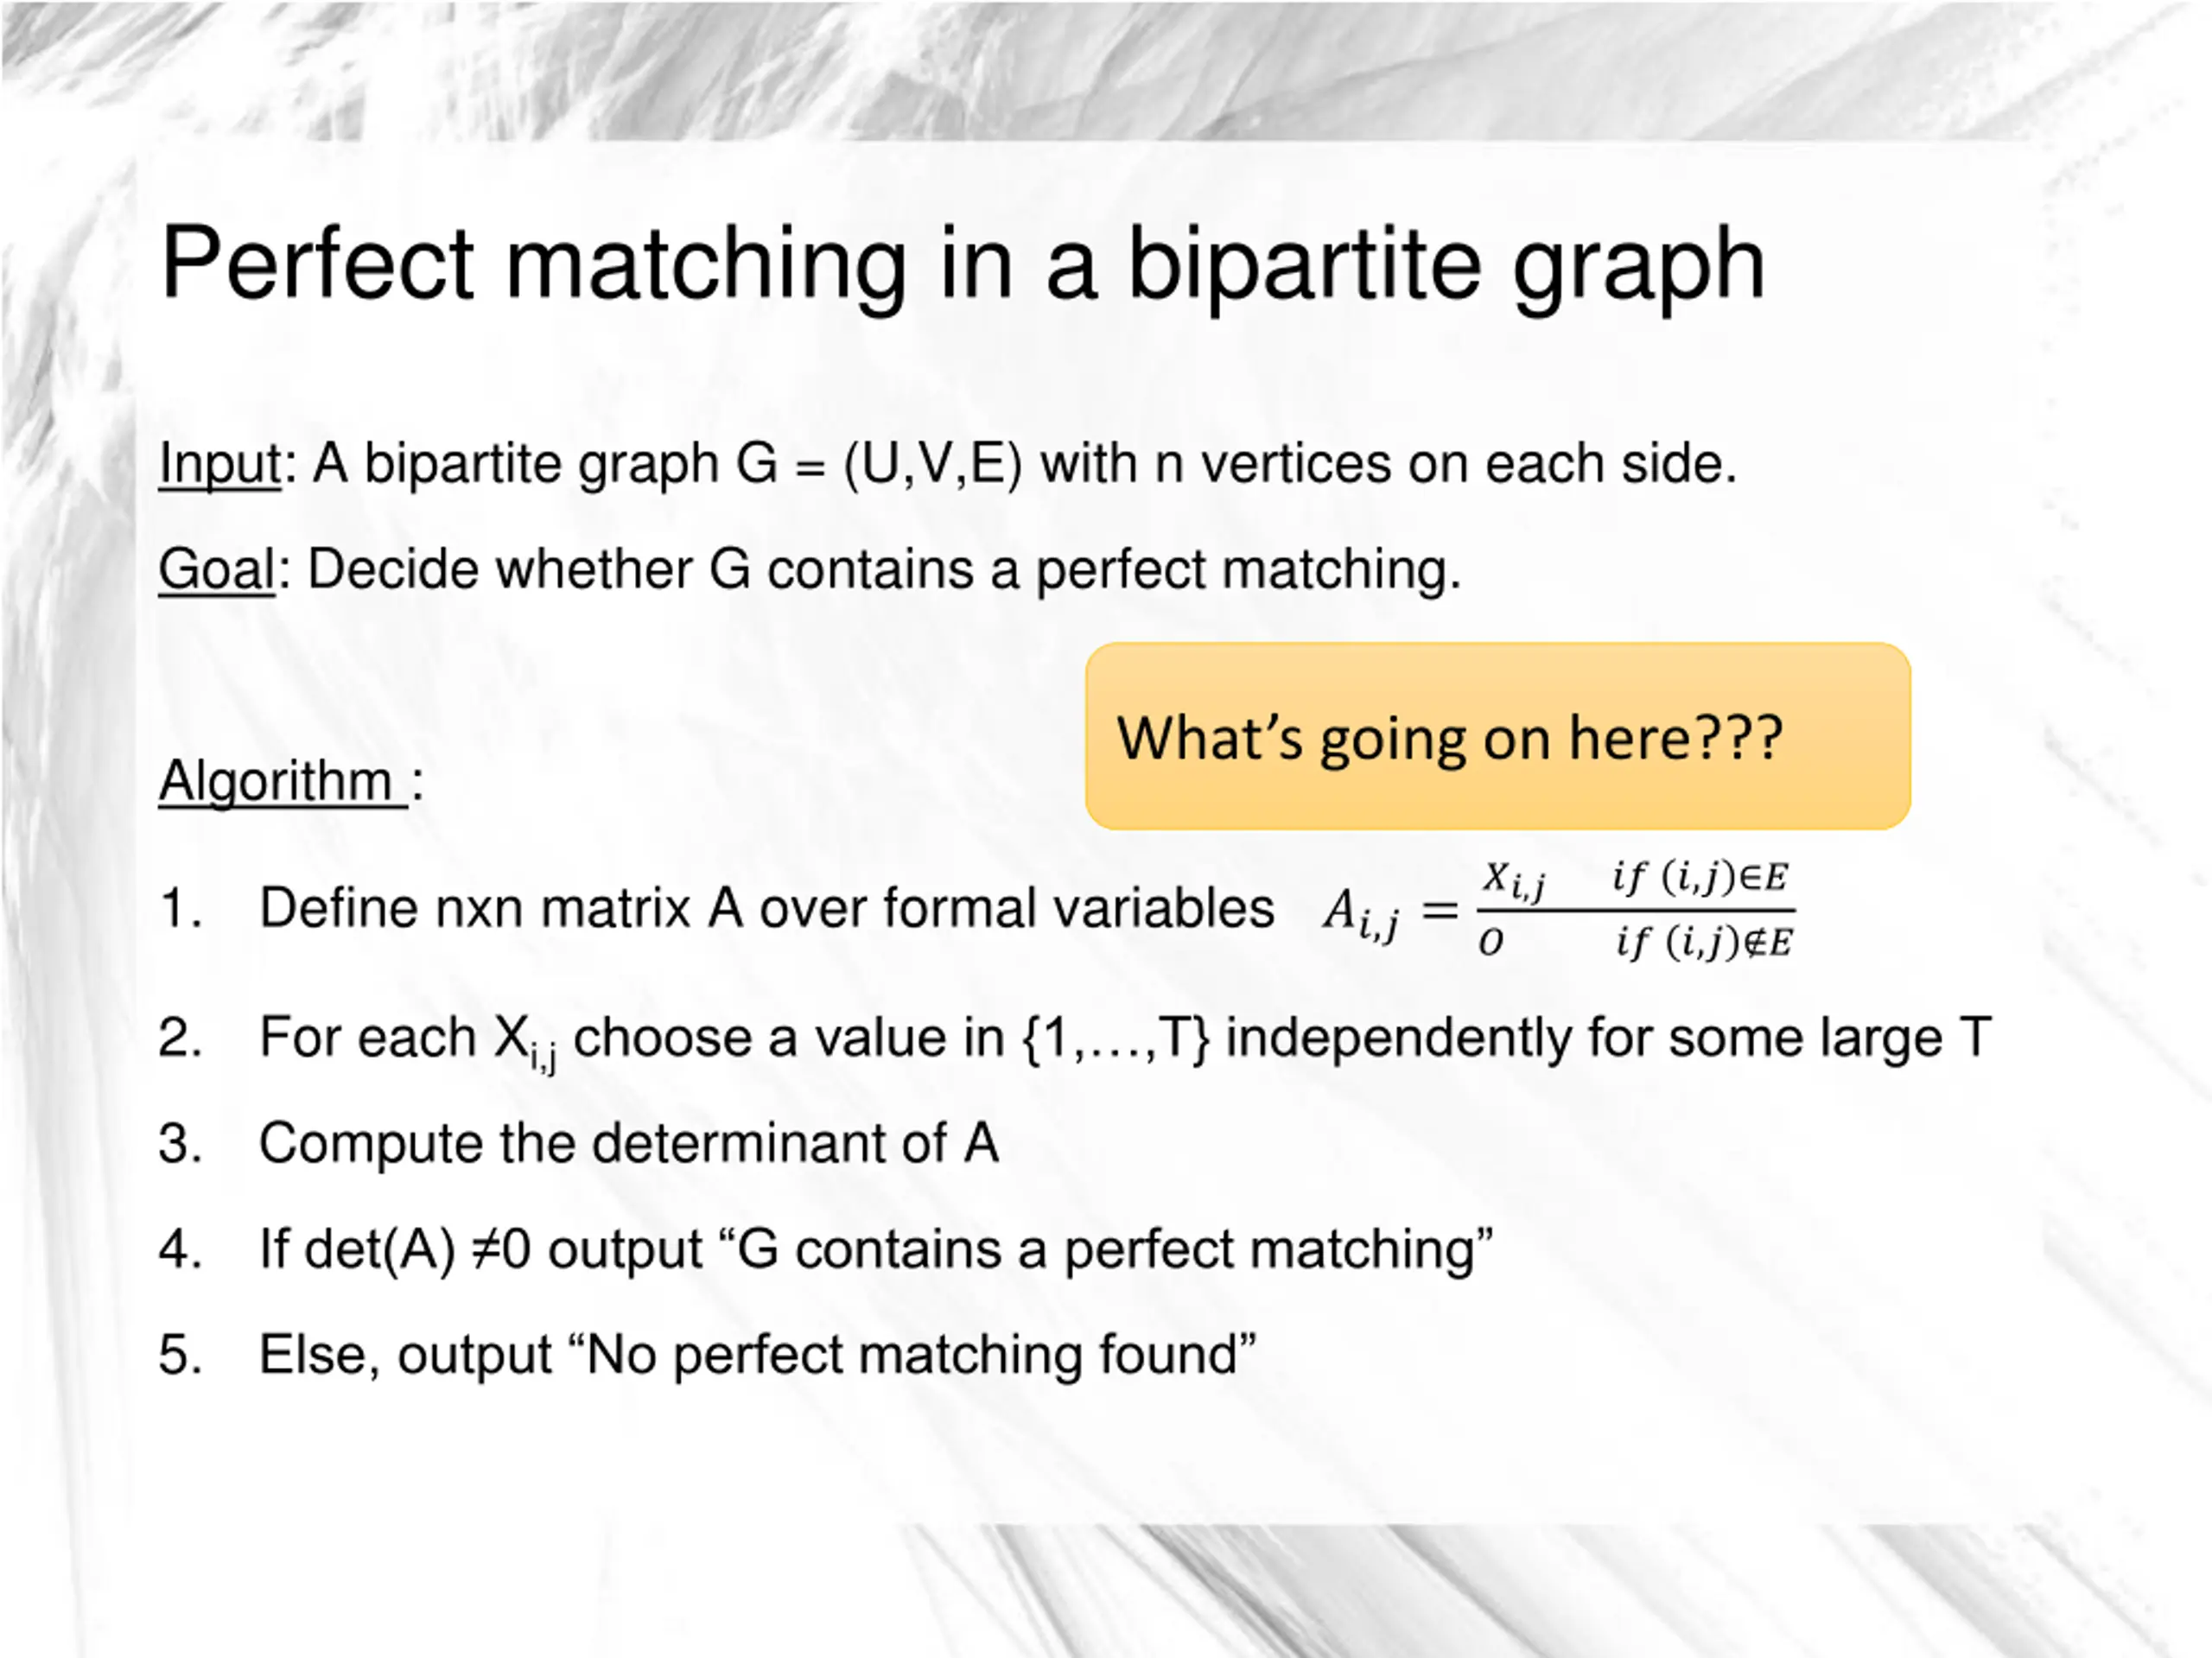Click the underlined Algorithm heading
This screenshot has height=1658, width=2212.
tap(282, 780)
